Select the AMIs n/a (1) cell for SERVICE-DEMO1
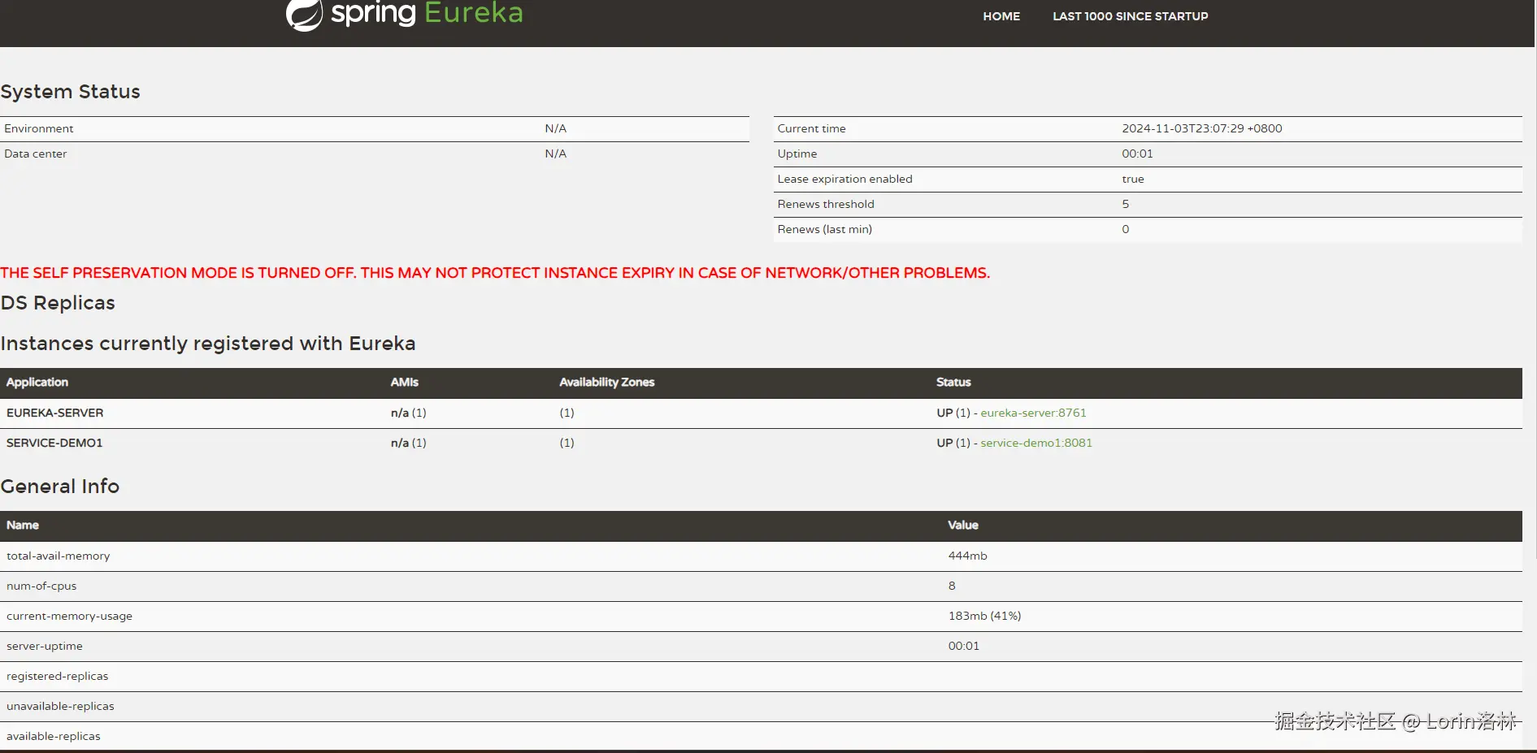Image resolution: width=1537 pixels, height=753 pixels. coord(409,443)
